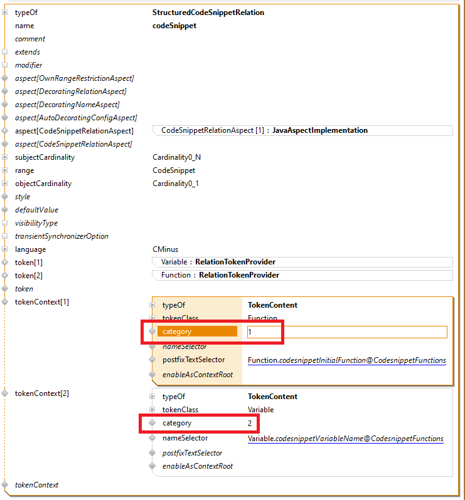Click the diamond icon next to range
Screen dimensions: 465x500
[x=5, y=170]
